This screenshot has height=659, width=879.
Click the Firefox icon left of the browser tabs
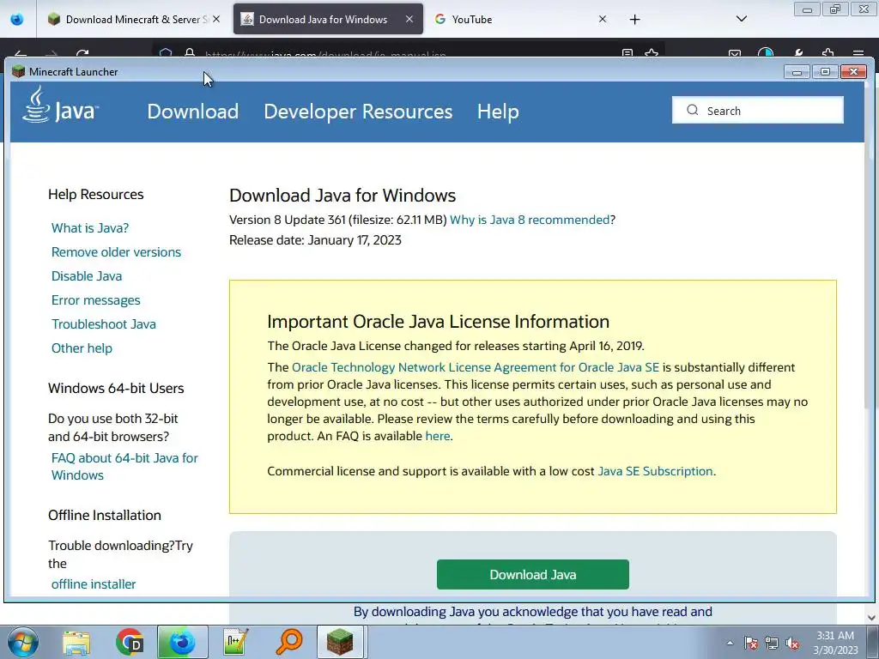pyautogui.click(x=17, y=19)
